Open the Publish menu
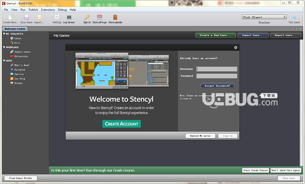 tap(33, 10)
